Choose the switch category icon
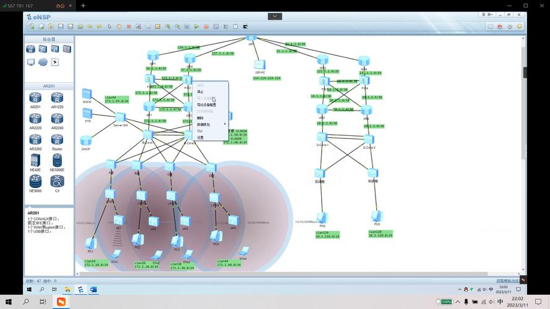 coord(43,49)
